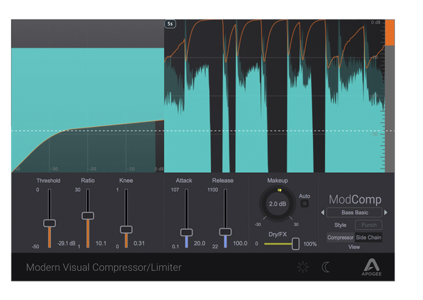Click the dashed threshold line in the graph
The height and width of the screenshot is (300, 423).
[x=203, y=131]
